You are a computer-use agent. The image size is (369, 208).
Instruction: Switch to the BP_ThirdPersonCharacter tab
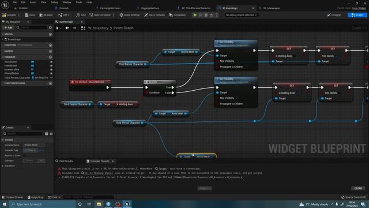(x=196, y=8)
